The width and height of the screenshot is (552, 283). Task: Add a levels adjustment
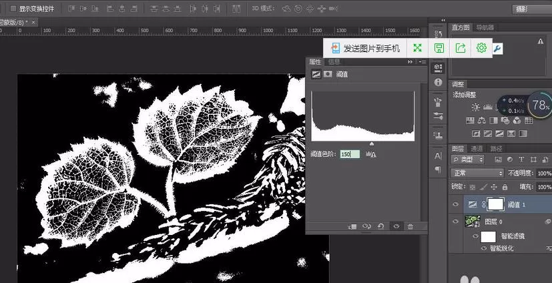pos(487,107)
